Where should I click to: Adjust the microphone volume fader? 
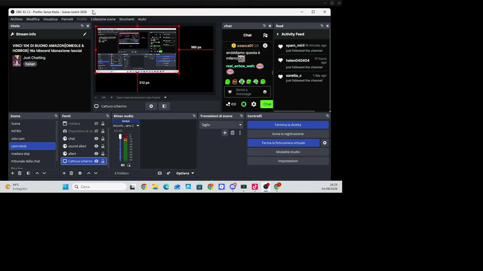(120, 137)
